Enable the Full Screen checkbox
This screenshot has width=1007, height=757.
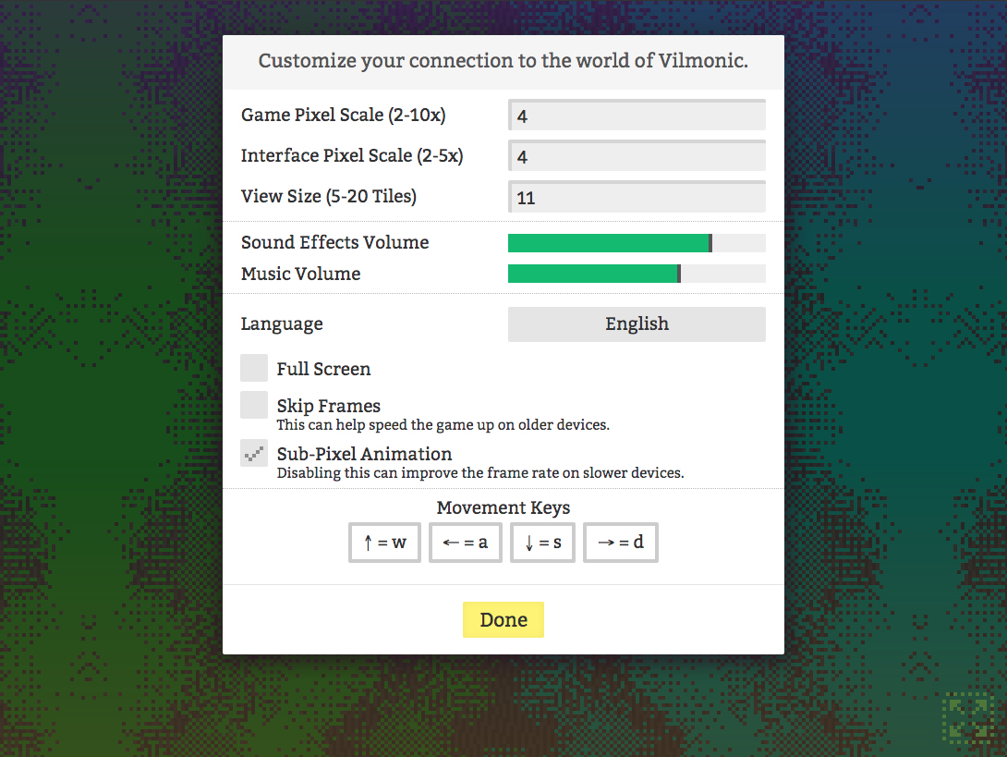tap(254, 368)
